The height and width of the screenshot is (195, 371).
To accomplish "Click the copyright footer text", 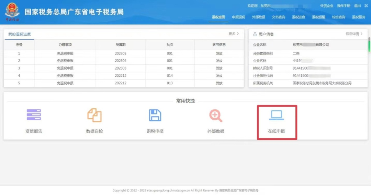I will point(185,190).
